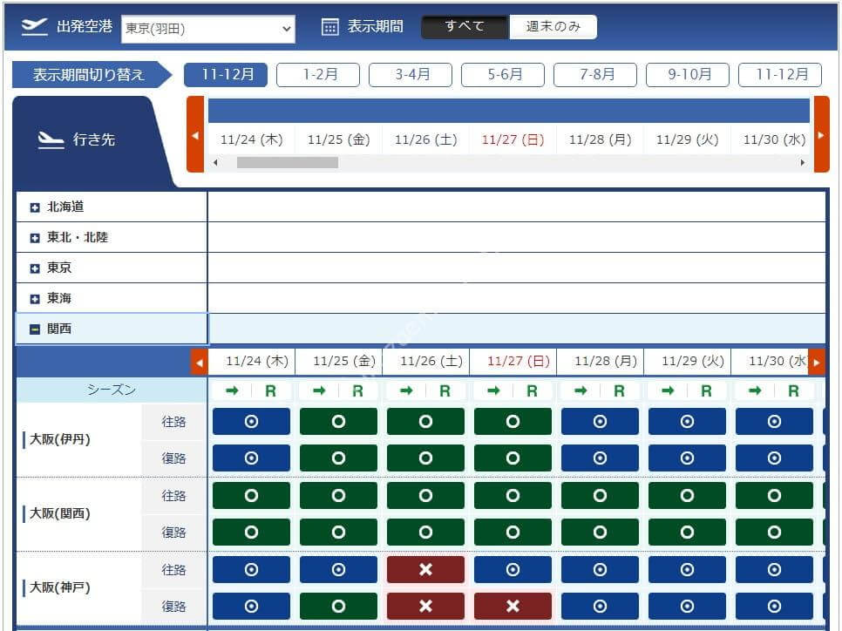This screenshot has width=842, height=631.
Task: Click the 大阪(伊丹) destination label
Action: [59, 439]
